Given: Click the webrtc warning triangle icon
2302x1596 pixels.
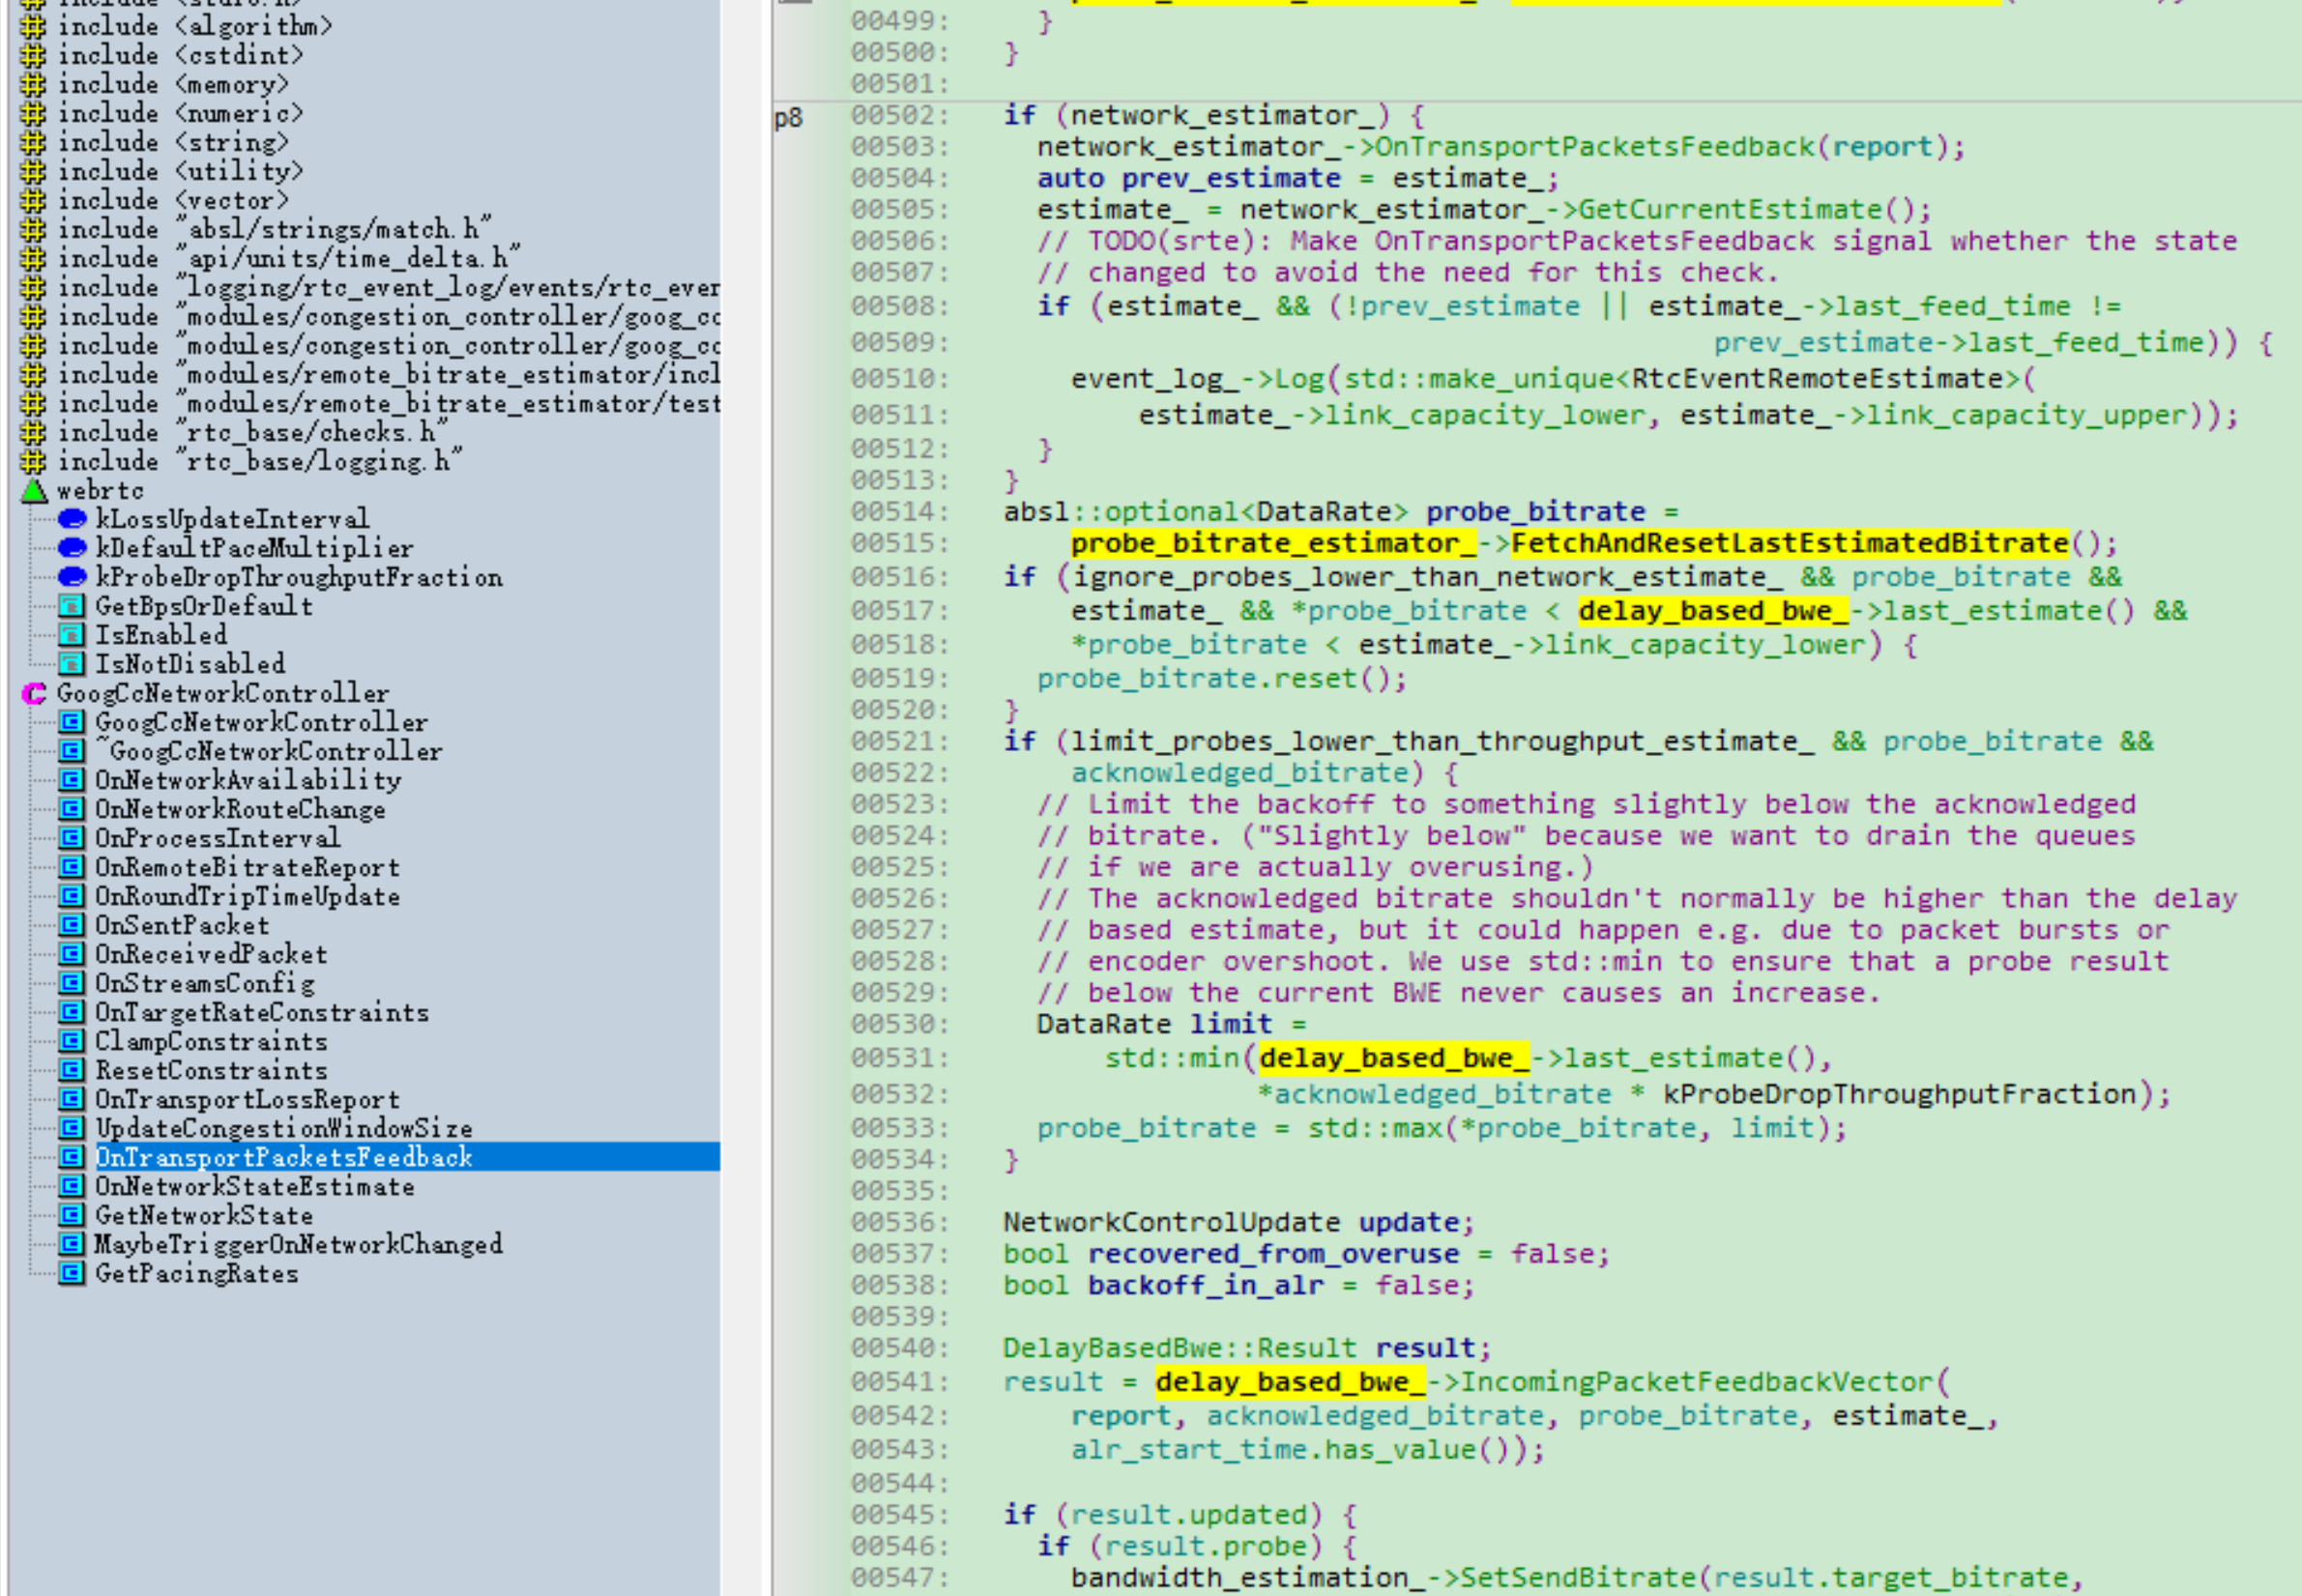Looking at the screenshot, I should click(33, 490).
